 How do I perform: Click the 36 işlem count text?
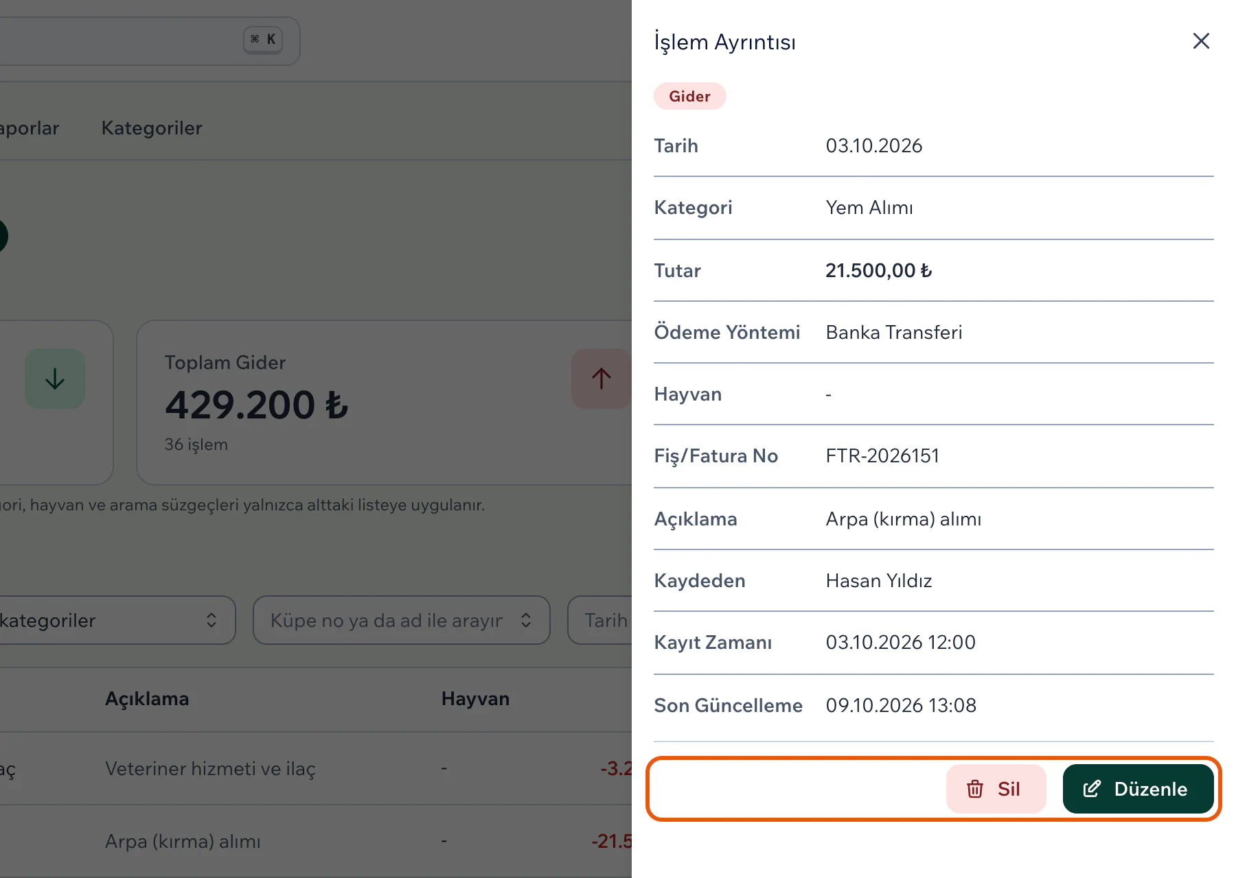coord(196,444)
